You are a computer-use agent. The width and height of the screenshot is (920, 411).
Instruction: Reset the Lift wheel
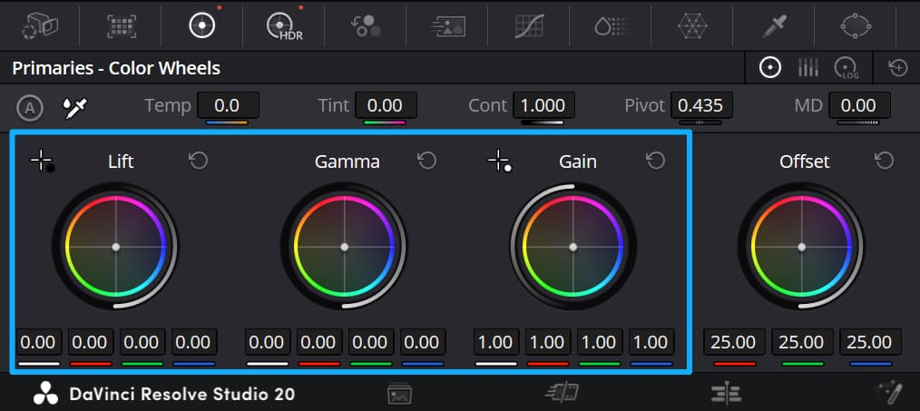click(199, 161)
